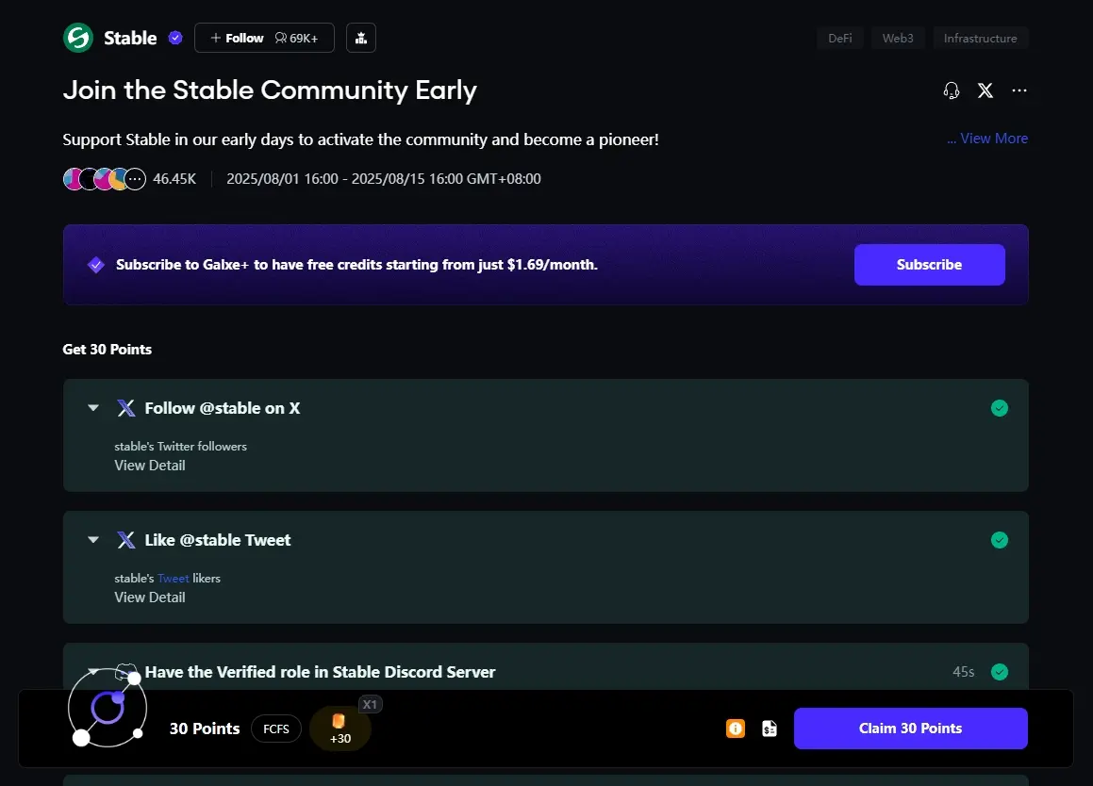The height and width of the screenshot is (786, 1093).
Task: Click the green check on Like @stable Tweet
Action: tap(1000, 540)
